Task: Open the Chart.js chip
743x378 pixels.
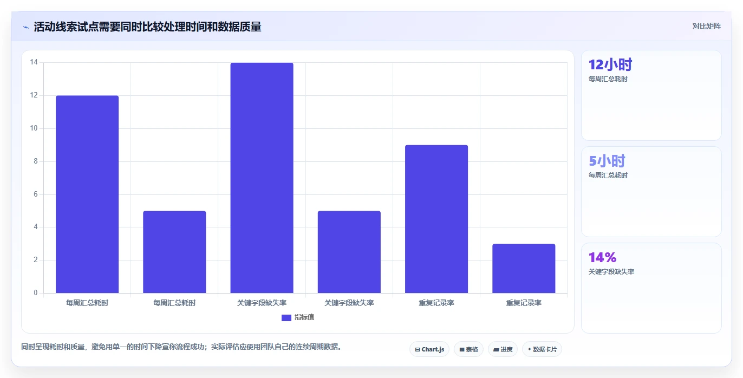Action: tap(429, 349)
